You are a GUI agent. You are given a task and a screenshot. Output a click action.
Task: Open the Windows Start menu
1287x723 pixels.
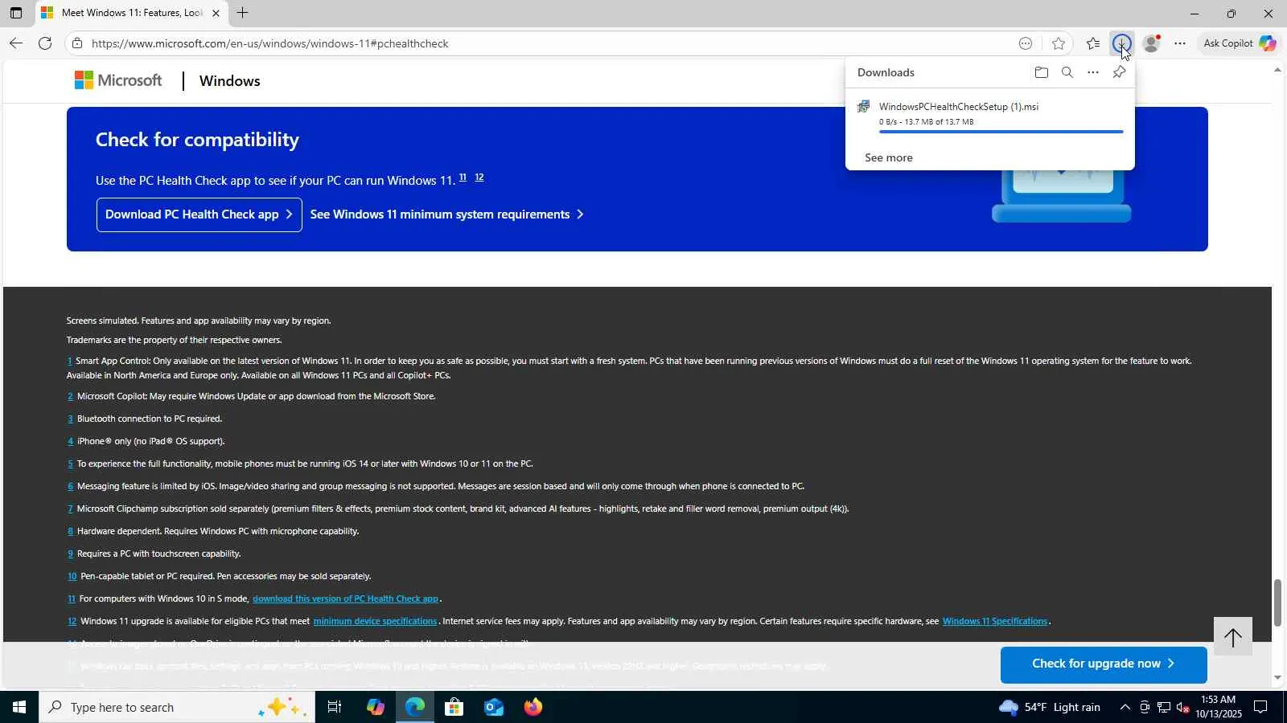coord(19,707)
